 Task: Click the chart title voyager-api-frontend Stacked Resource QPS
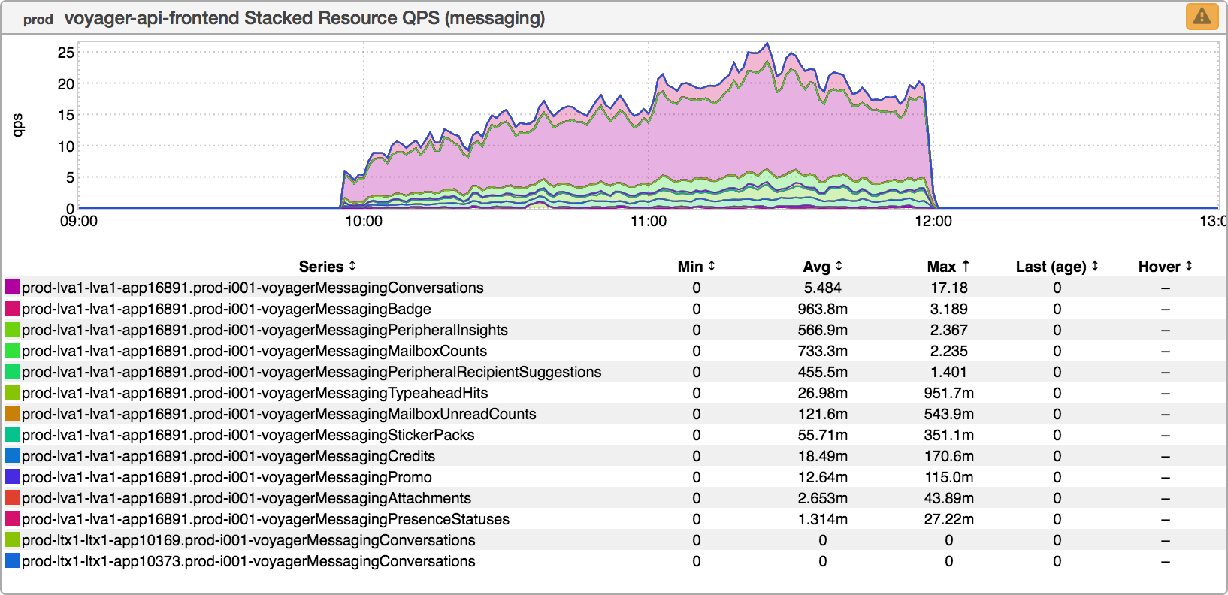[304, 18]
